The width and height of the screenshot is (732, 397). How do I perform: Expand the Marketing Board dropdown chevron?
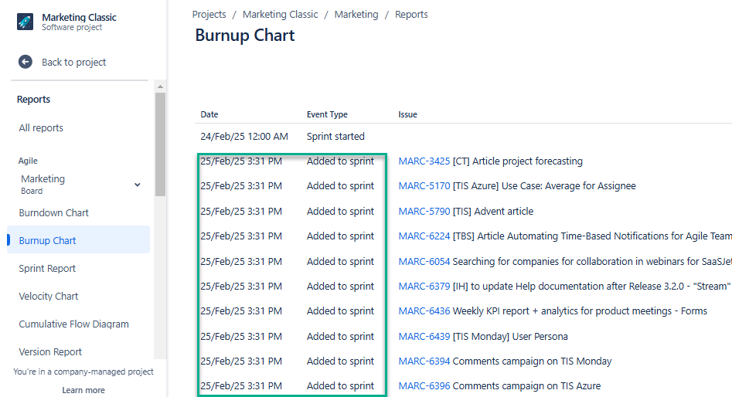(138, 185)
